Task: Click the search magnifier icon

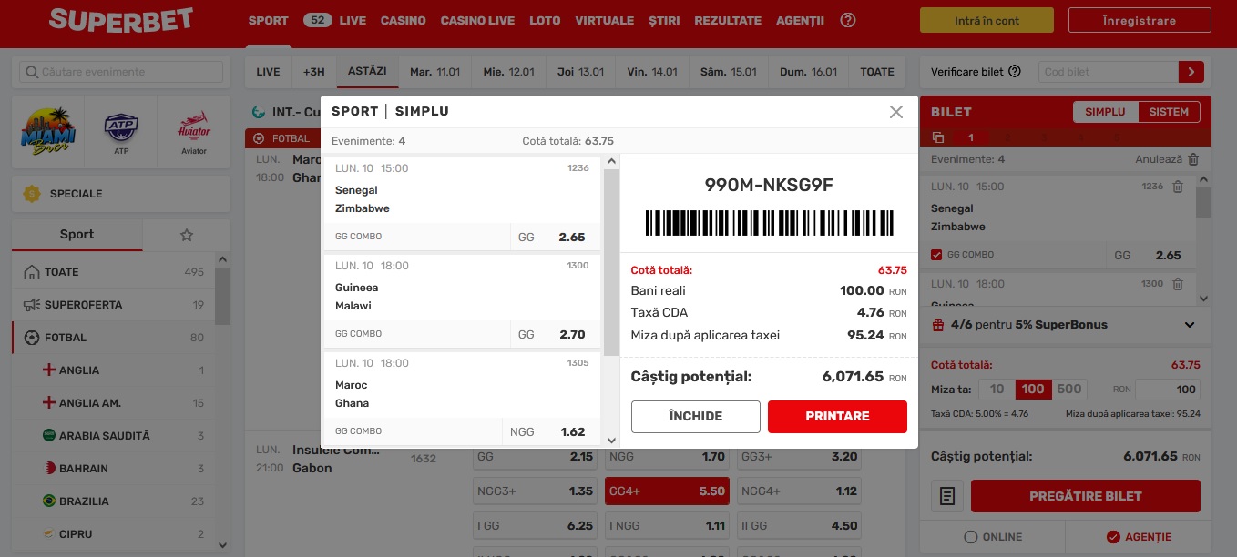Action: (x=33, y=72)
